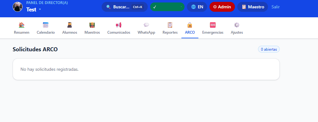Screen dimensions: 318x122
Task: Log out with the Salir link
Action: [x=276, y=7]
